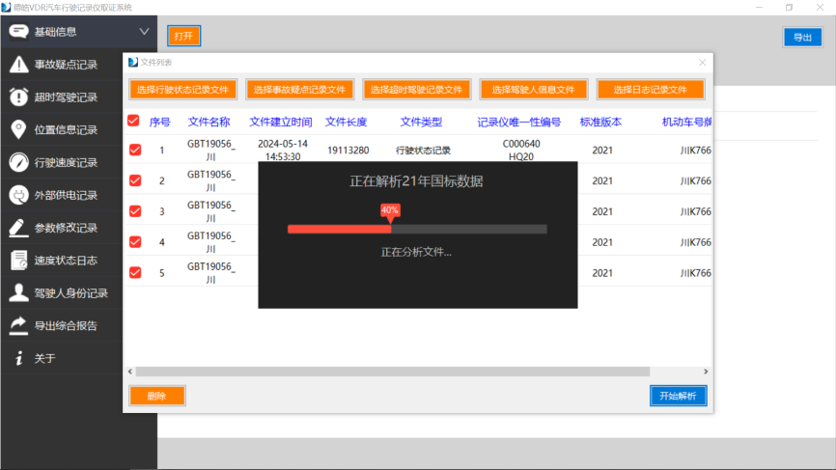Open the 位置信息记录 menu item
Image resolution: width=836 pixels, height=470 pixels.
[x=62, y=129]
